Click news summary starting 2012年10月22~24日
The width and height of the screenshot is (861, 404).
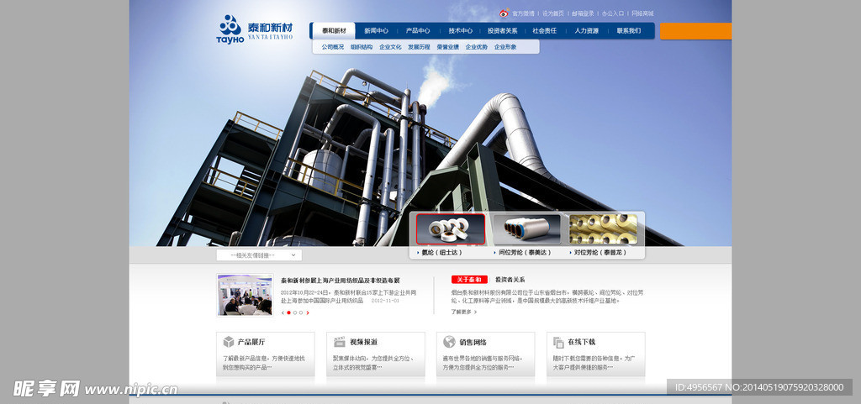pos(349,296)
